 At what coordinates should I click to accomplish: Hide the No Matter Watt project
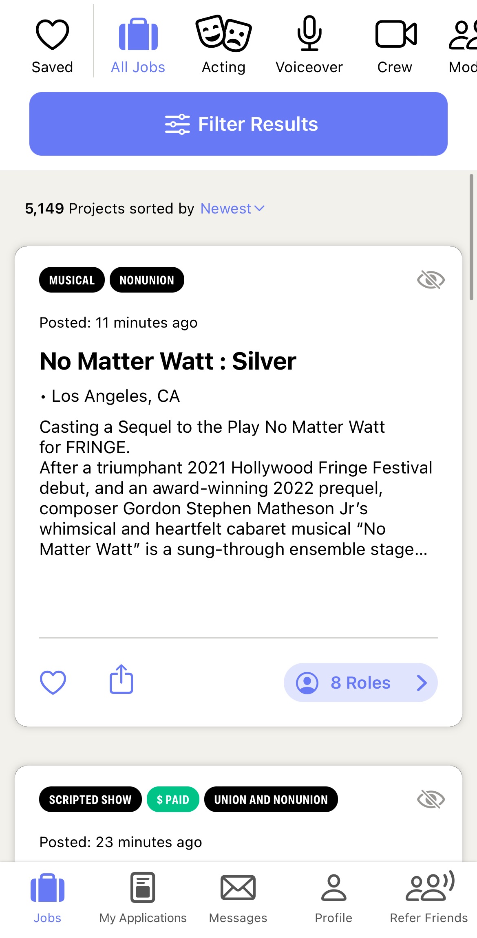coord(431,280)
